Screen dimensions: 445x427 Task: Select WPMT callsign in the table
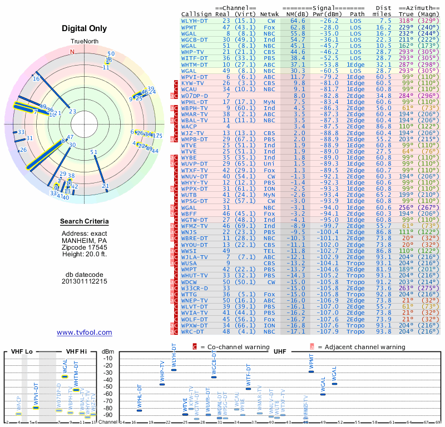coord(189,27)
